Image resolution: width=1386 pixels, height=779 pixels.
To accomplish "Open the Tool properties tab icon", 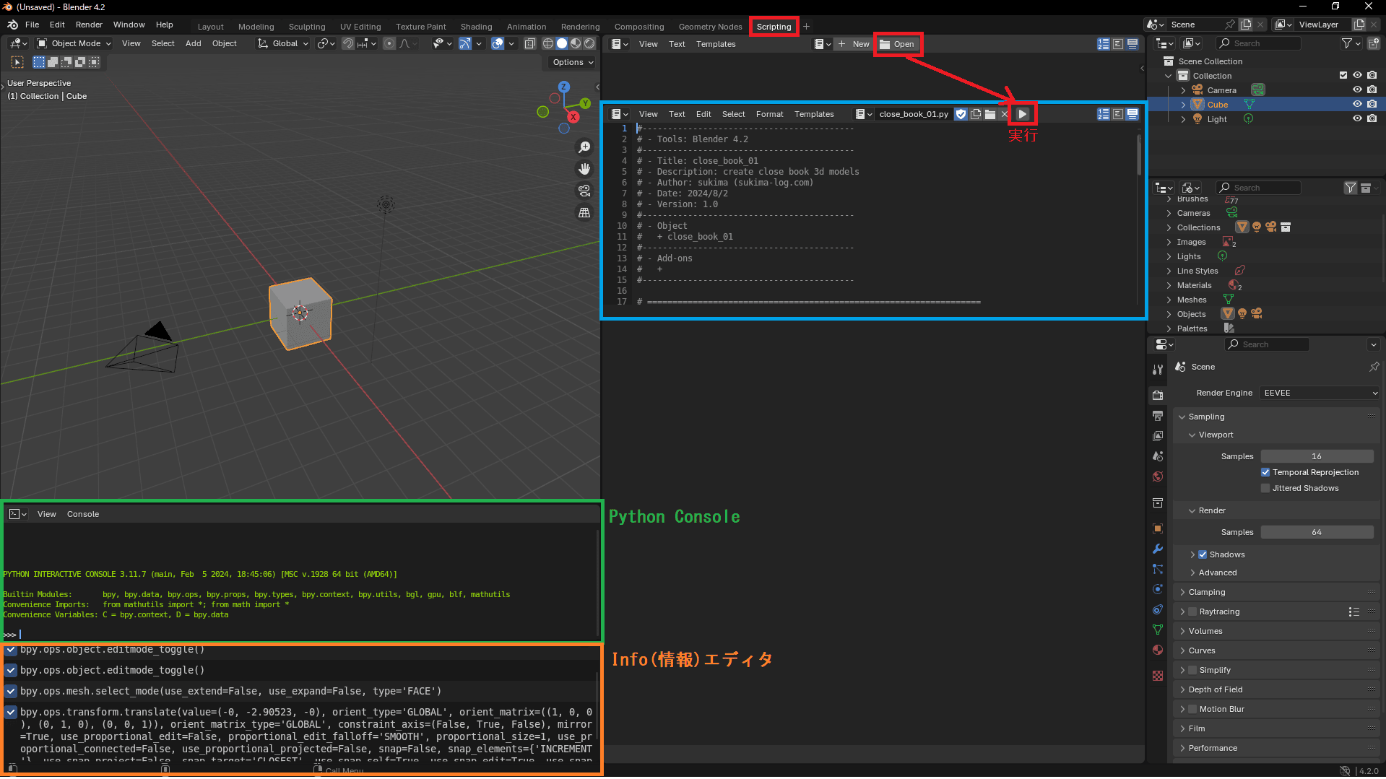I will [1158, 370].
